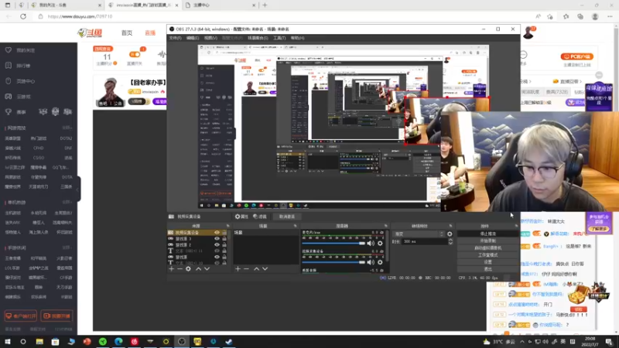Image resolution: width=619 pixels, height=348 pixels.
Task: Toggle visibility of the selected video capture source
Action: coord(217,233)
